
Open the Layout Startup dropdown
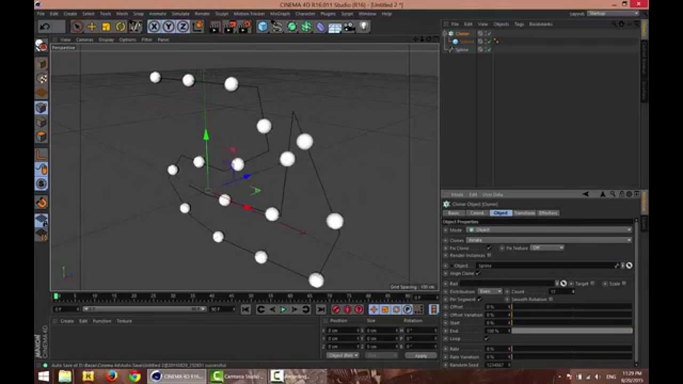tap(613, 13)
